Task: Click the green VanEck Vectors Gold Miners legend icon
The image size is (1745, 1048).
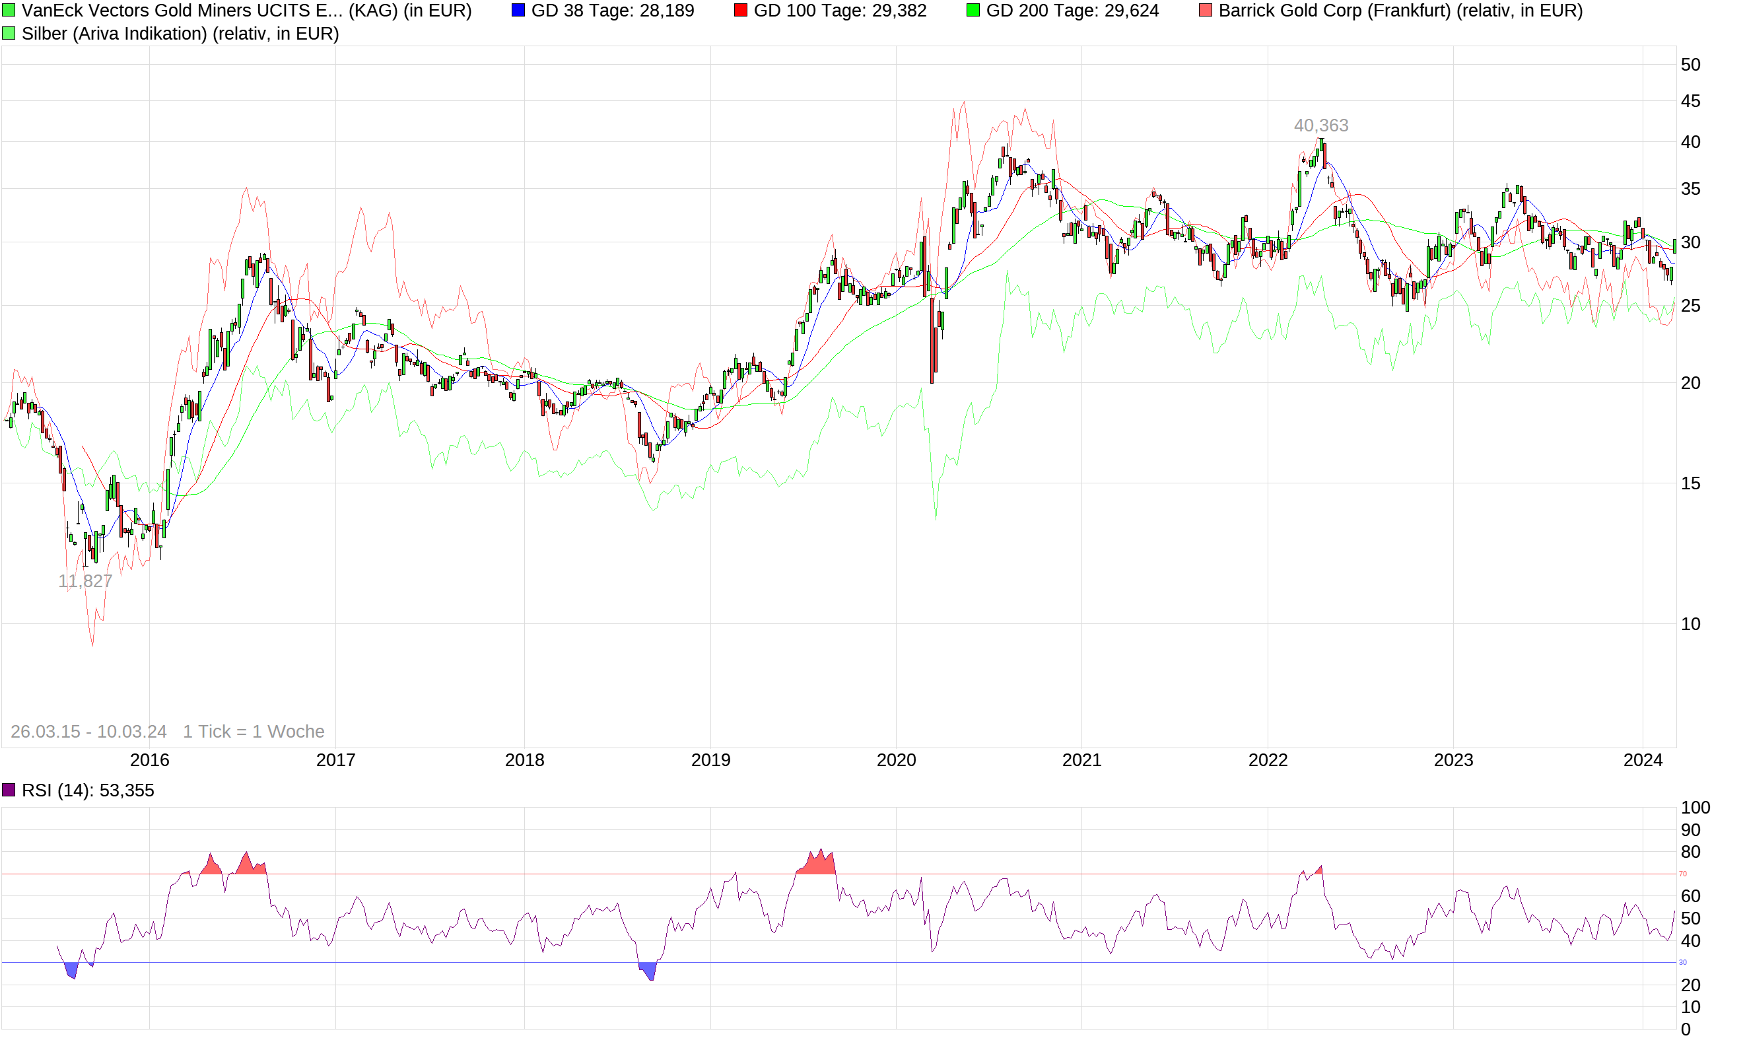Action: click(9, 10)
